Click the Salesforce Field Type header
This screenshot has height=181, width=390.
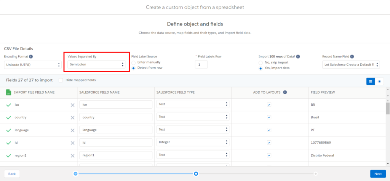point(176,92)
